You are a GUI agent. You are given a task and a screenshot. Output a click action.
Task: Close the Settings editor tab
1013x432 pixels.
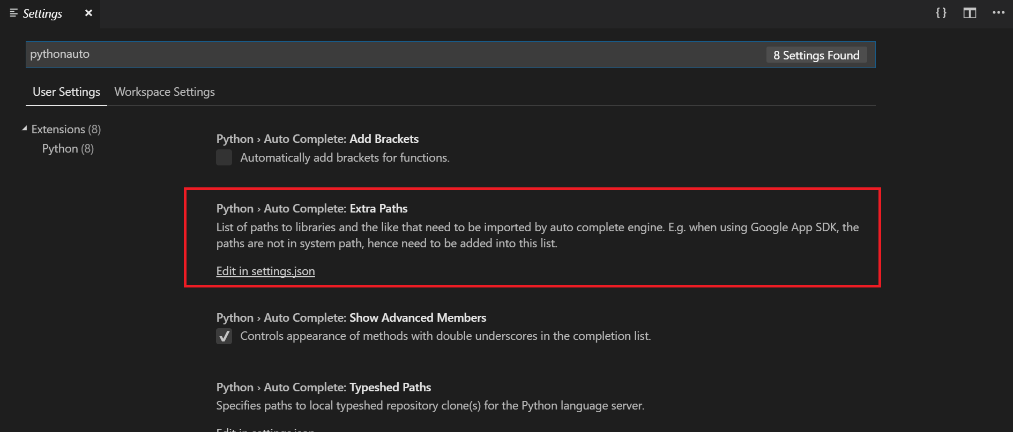[x=88, y=13]
